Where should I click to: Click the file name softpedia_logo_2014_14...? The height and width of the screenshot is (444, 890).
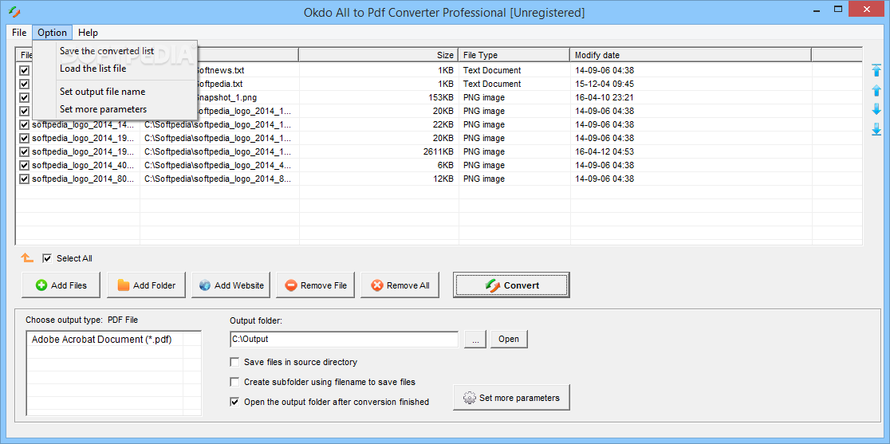84,124
